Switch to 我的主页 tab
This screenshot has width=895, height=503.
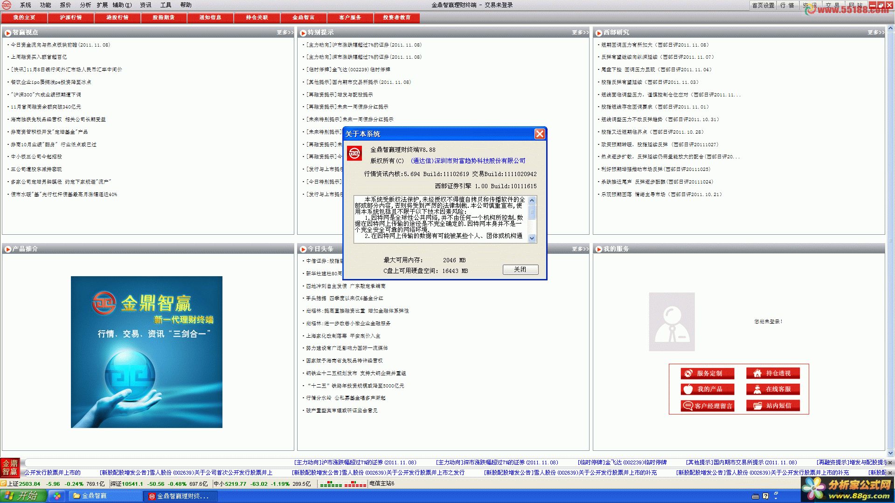[24, 18]
